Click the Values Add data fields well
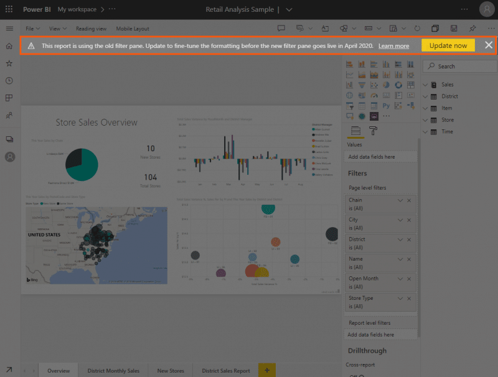 click(380, 157)
